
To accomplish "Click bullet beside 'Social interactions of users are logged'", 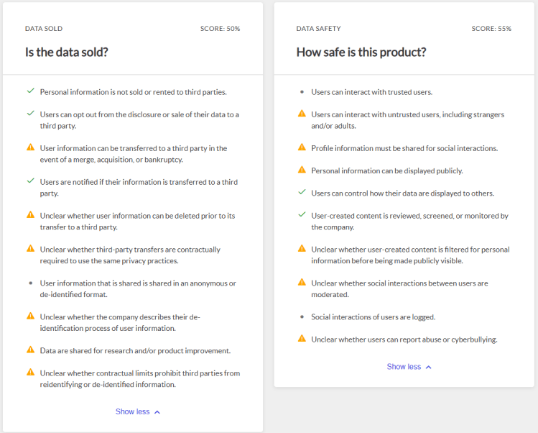I will pos(302,316).
